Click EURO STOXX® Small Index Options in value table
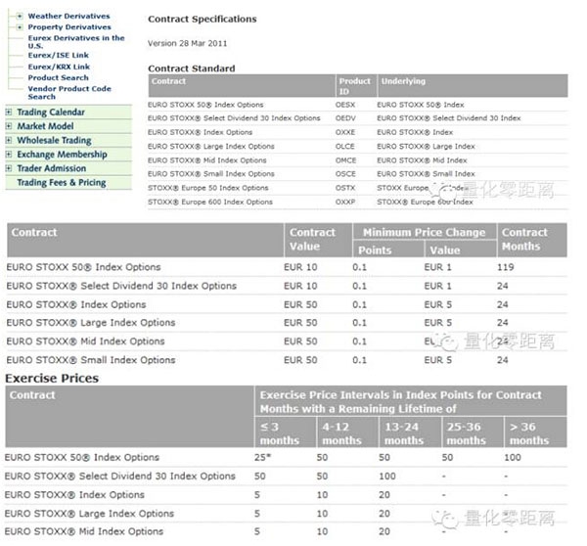 [91, 360]
